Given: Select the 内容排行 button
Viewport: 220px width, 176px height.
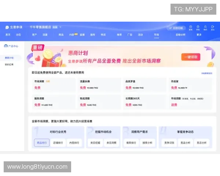Looking at the screenshot, I should 74,143.
